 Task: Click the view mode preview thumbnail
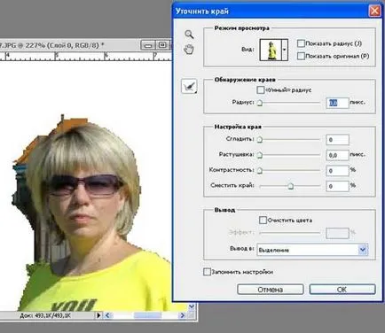(271, 50)
